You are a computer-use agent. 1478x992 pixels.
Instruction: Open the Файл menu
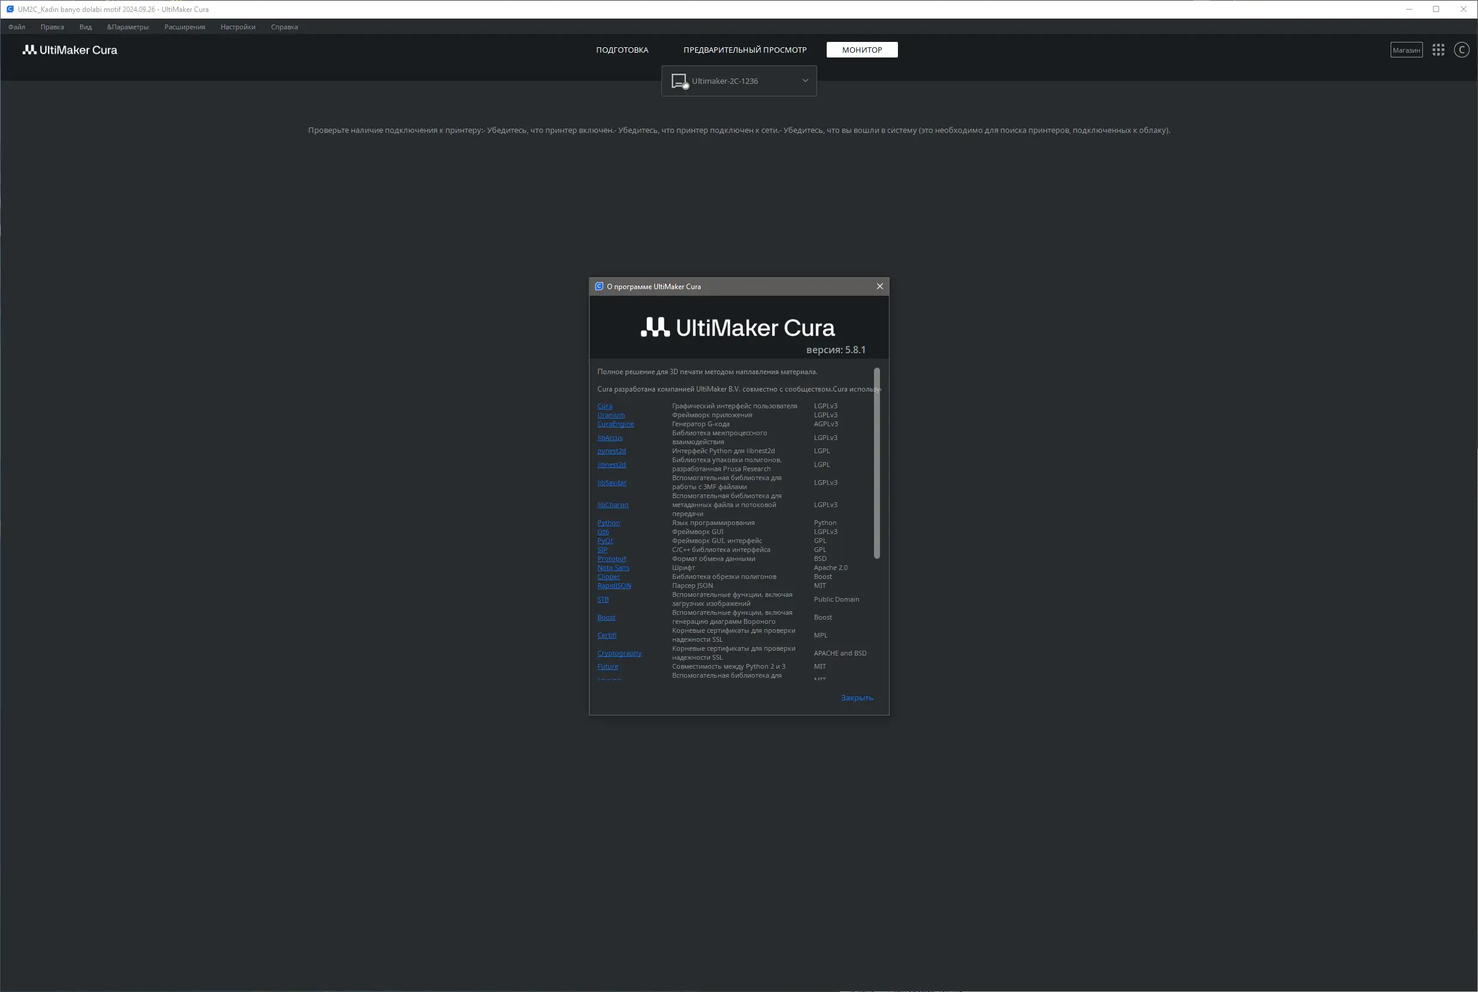(x=17, y=27)
